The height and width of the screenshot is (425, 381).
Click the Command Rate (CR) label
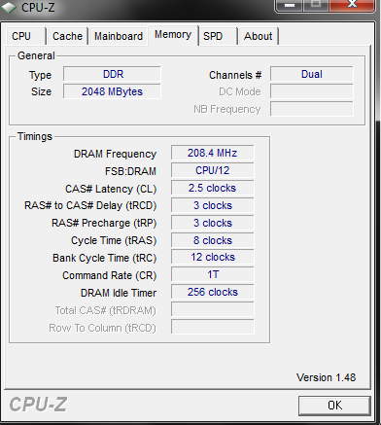[110, 275]
